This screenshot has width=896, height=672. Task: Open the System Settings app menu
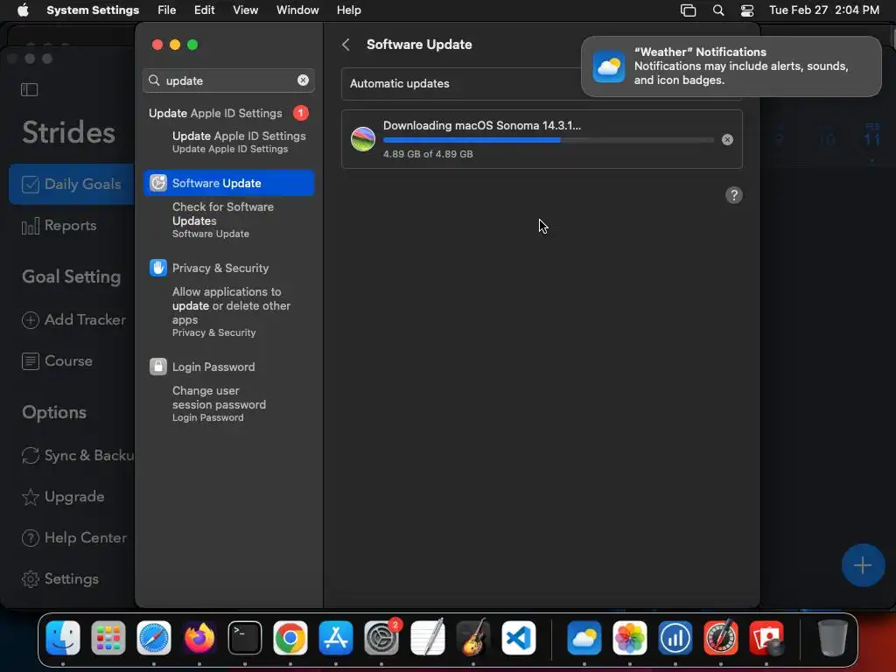tap(93, 10)
